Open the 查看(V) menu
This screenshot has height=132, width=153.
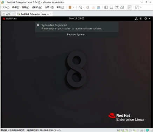pos(25,7)
